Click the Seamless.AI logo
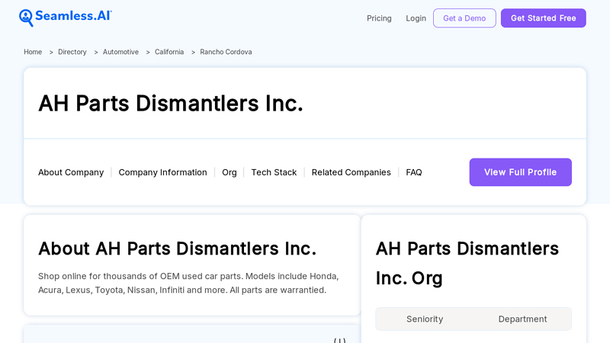 click(66, 18)
